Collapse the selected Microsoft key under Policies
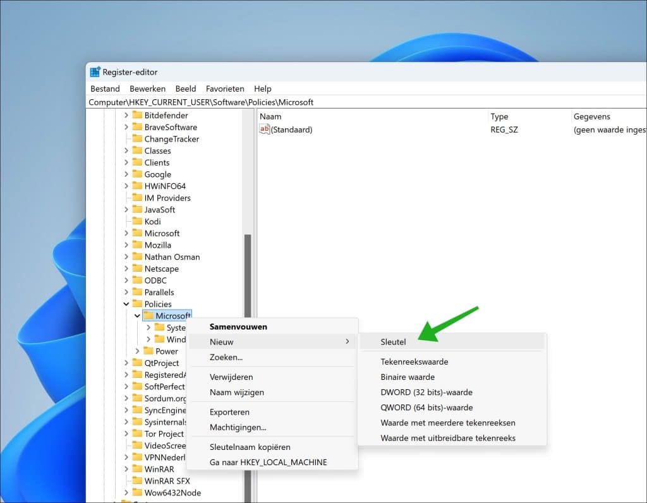The width and height of the screenshot is (647, 503). [x=137, y=316]
